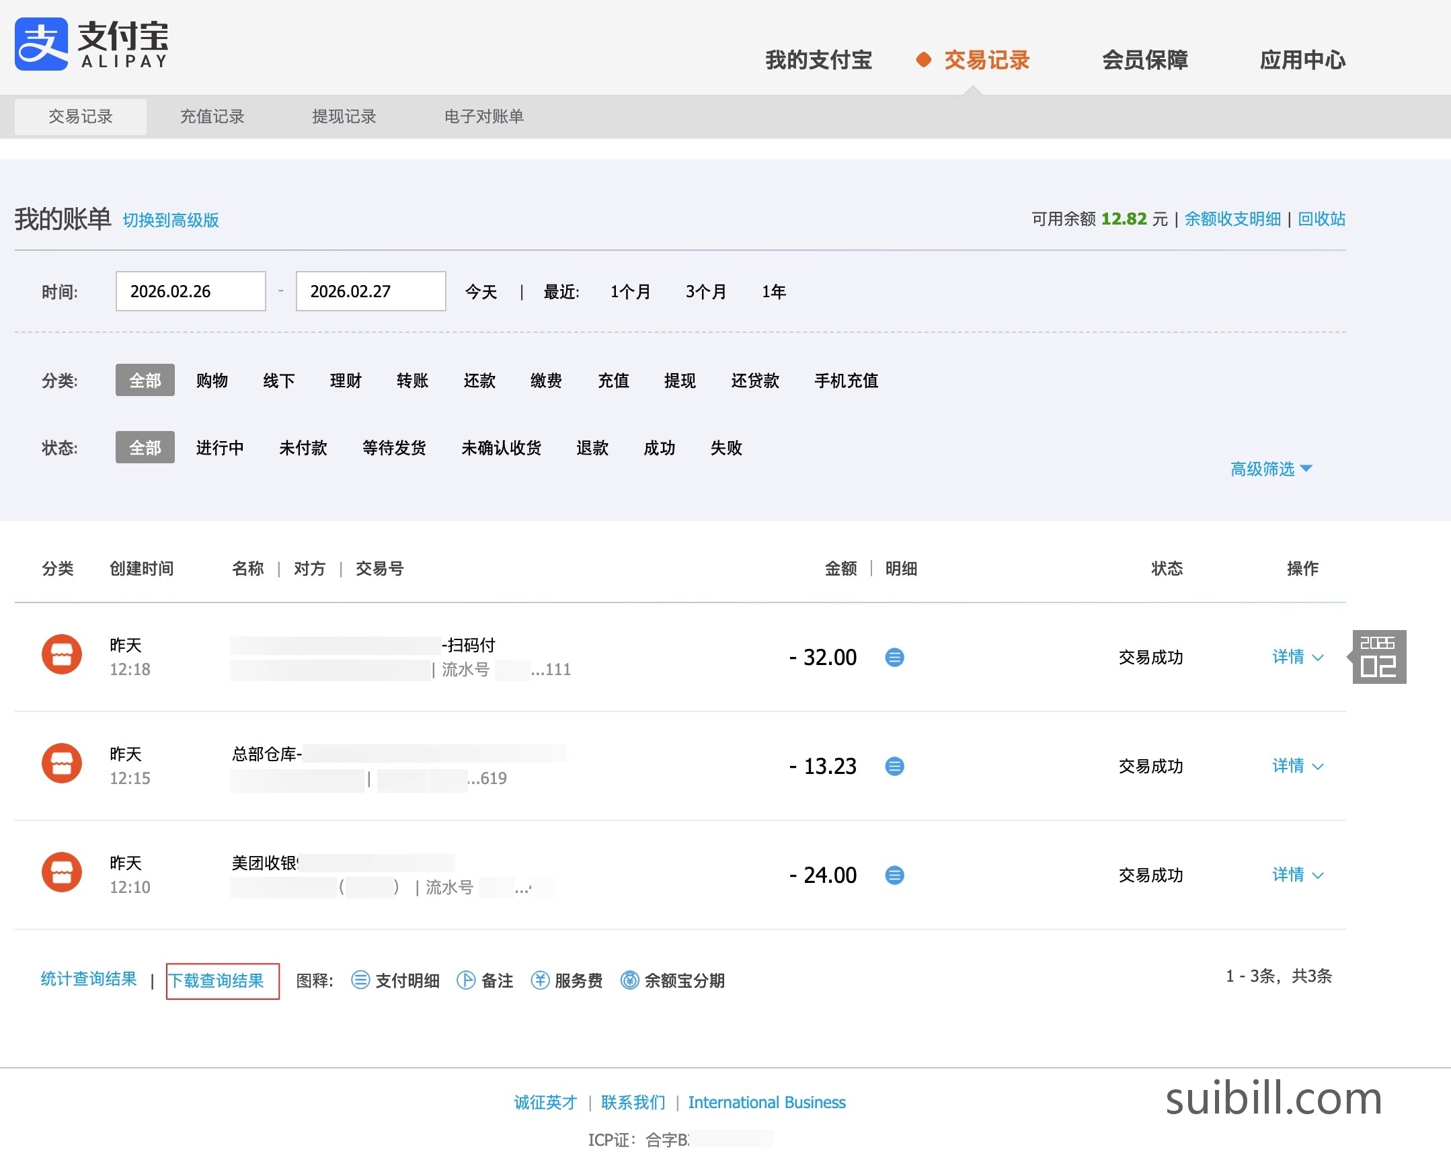This screenshot has height=1170, width=1451.
Task: Click the merchant icon for the 12:15 transaction
Action: point(61,764)
